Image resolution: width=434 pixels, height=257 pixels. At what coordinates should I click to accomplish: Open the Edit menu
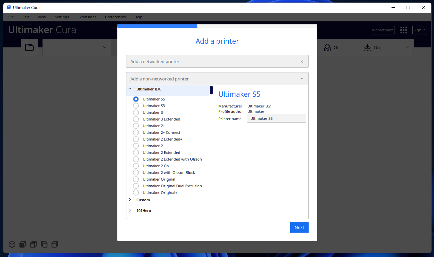pos(26,17)
